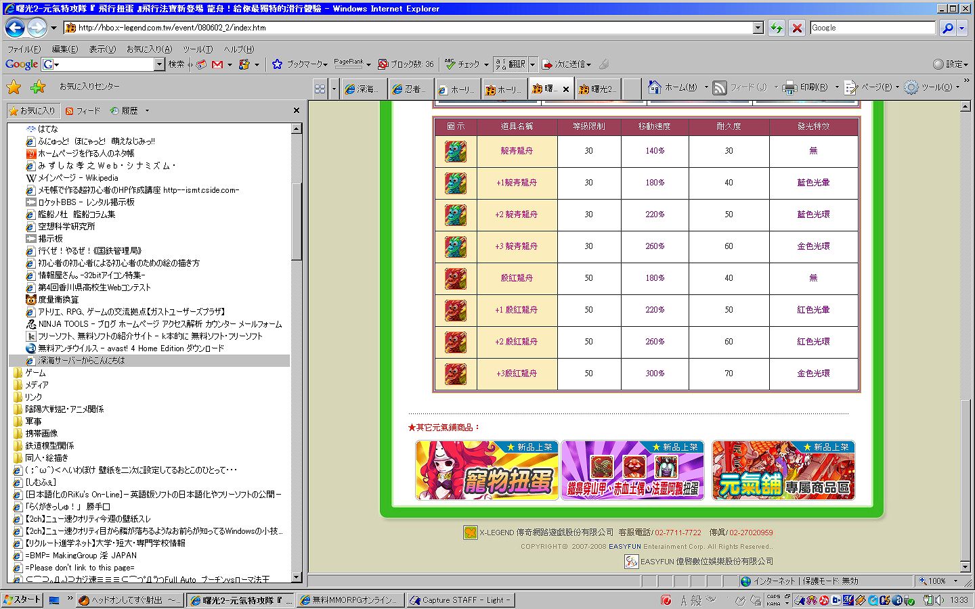Click the web page scroll up arrow

click(966, 106)
